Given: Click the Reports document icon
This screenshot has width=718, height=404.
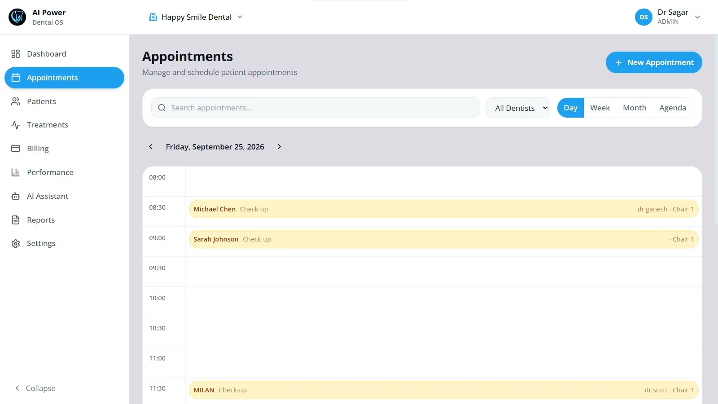Looking at the screenshot, I should coord(16,220).
